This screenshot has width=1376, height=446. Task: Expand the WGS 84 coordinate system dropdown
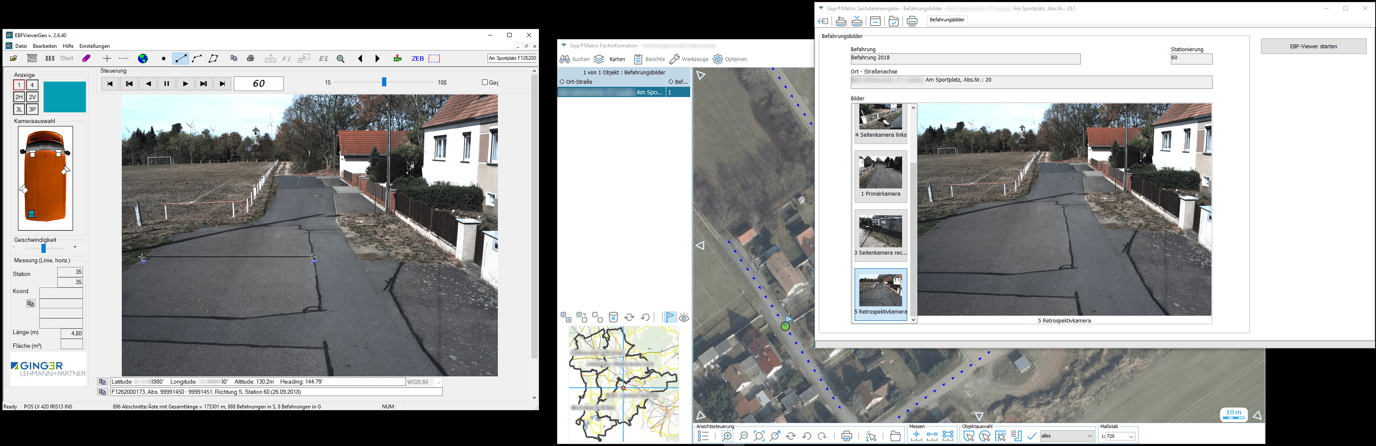pos(438,382)
